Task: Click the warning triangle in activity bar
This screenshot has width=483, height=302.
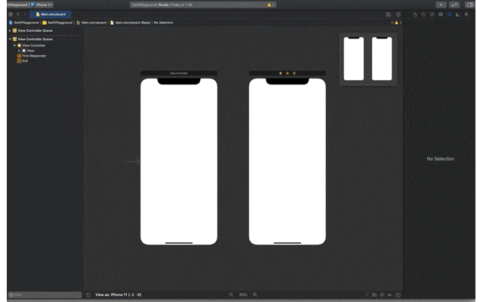Action: pyautogui.click(x=269, y=5)
